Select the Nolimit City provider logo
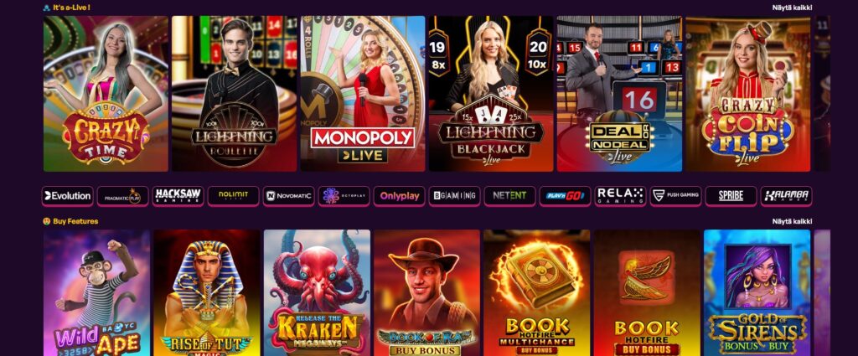Screen dimensions: 858x356 233,196
